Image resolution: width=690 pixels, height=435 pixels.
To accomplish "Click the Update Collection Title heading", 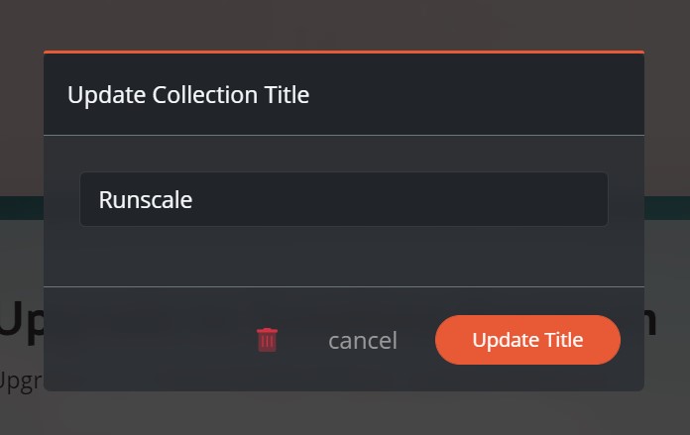I will [188, 95].
